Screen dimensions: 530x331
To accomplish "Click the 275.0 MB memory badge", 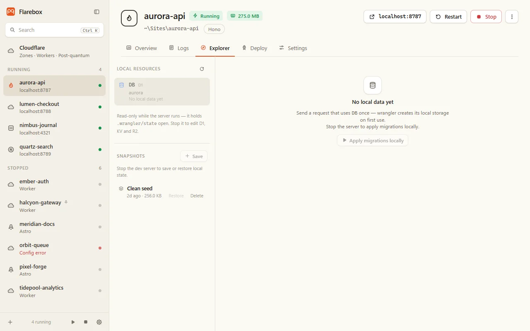I will coord(245,16).
